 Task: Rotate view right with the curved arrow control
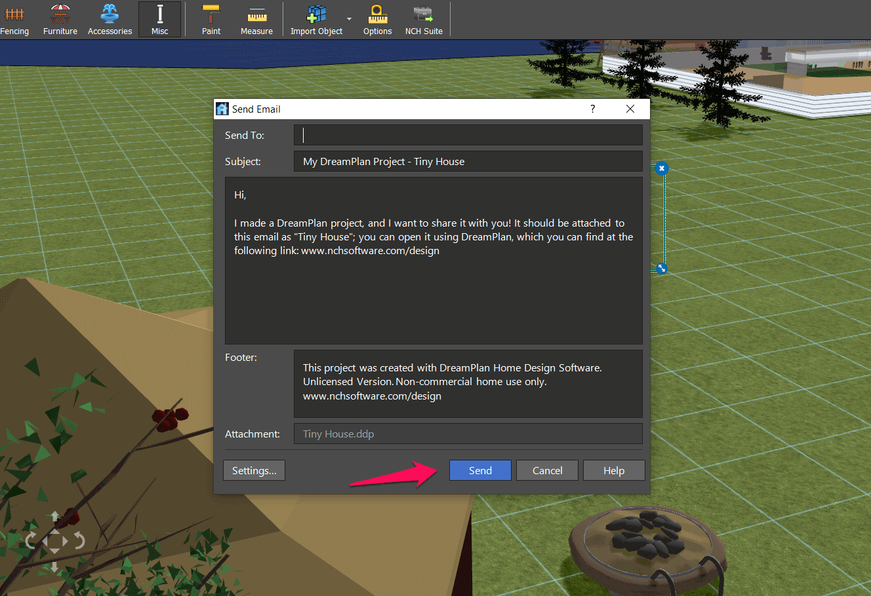pos(79,541)
